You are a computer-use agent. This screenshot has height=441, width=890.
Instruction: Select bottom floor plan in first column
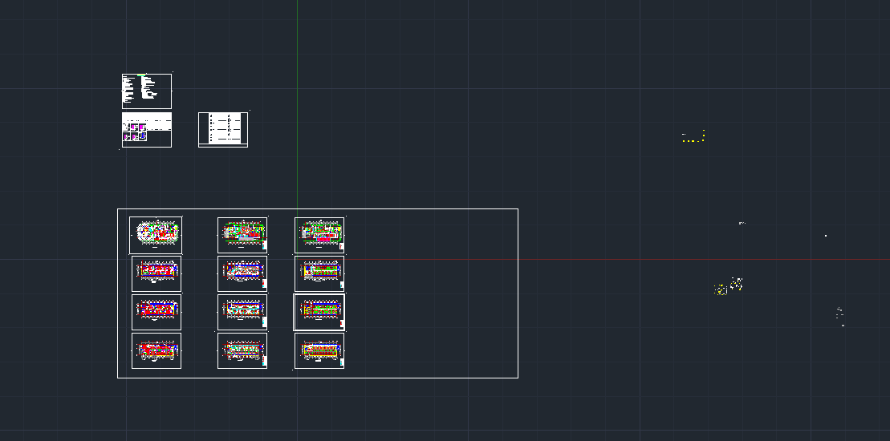(x=156, y=350)
